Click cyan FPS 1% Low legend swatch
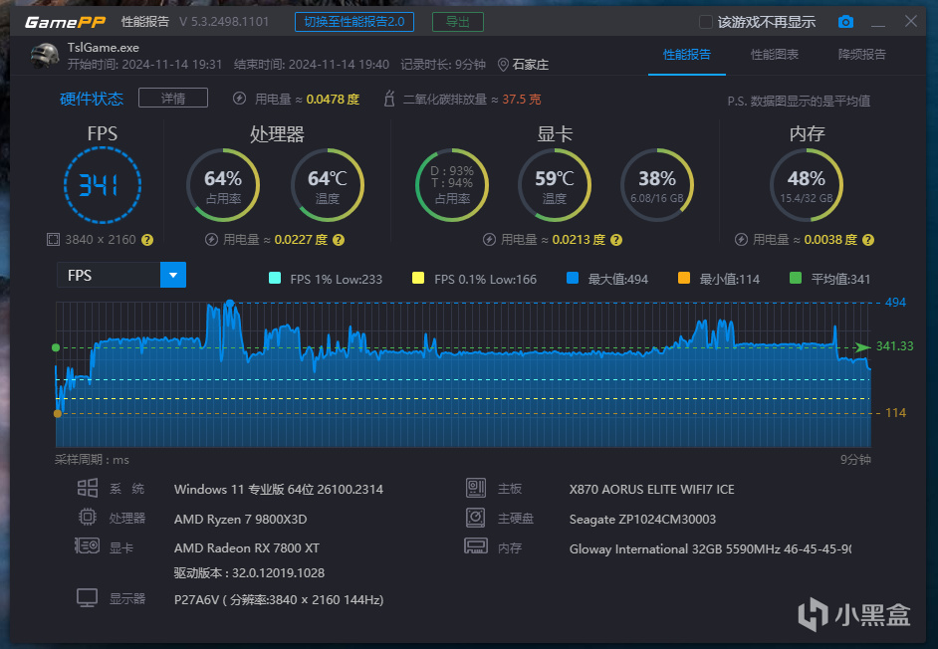 point(275,278)
